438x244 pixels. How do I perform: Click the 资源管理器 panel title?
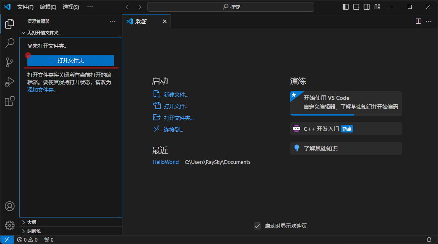(x=39, y=21)
